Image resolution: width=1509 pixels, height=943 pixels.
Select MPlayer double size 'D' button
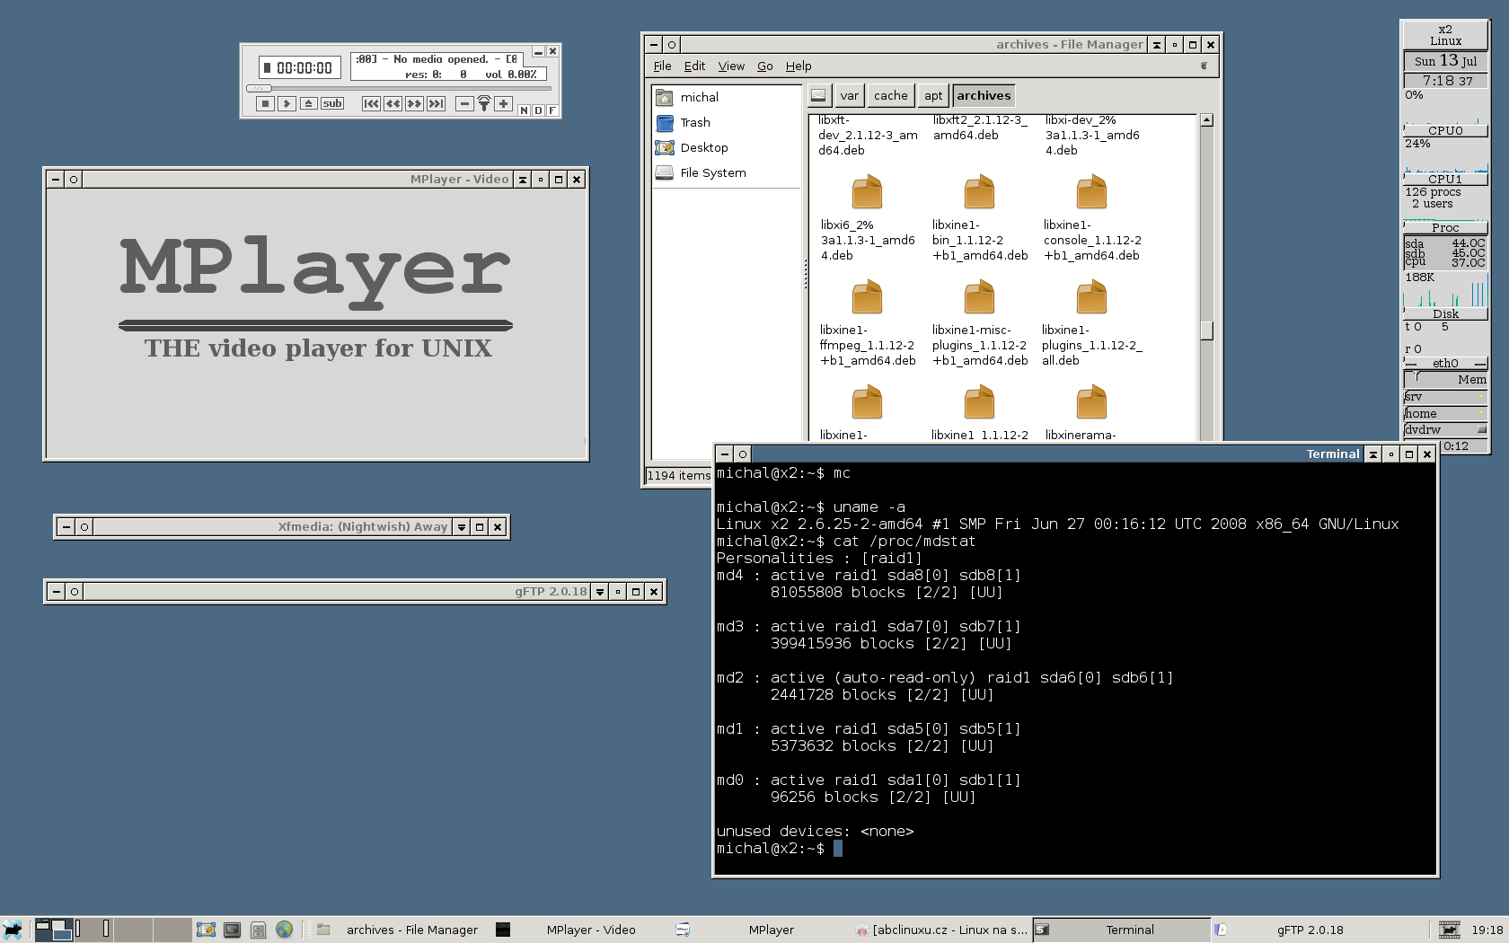click(x=538, y=110)
